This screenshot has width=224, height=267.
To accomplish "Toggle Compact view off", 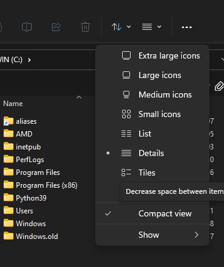I will tap(152, 213).
